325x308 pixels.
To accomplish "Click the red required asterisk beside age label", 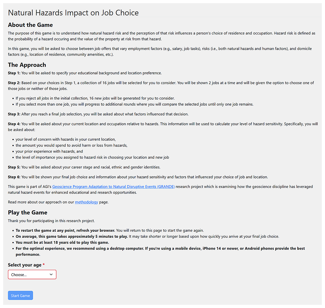I will (44, 265).
